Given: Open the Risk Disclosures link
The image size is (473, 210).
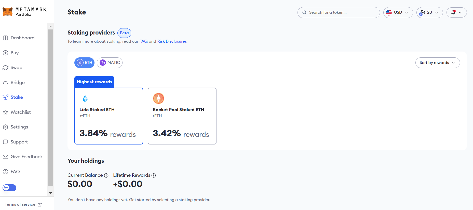Looking at the screenshot, I should pyautogui.click(x=172, y=41).
